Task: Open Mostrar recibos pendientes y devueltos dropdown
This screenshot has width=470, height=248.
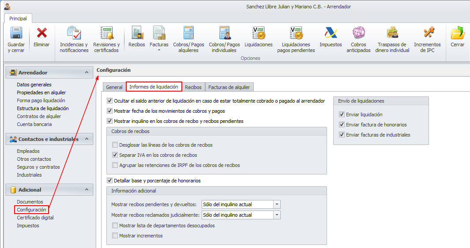Action: pos(277,205)
